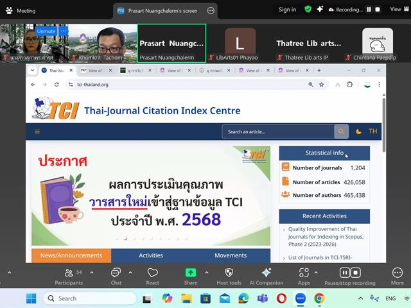Image resolution: width=411 pixels, height=308 pixels.
Task: Click the More options icon in Zoom toolbar
Action: pos(398,273)
